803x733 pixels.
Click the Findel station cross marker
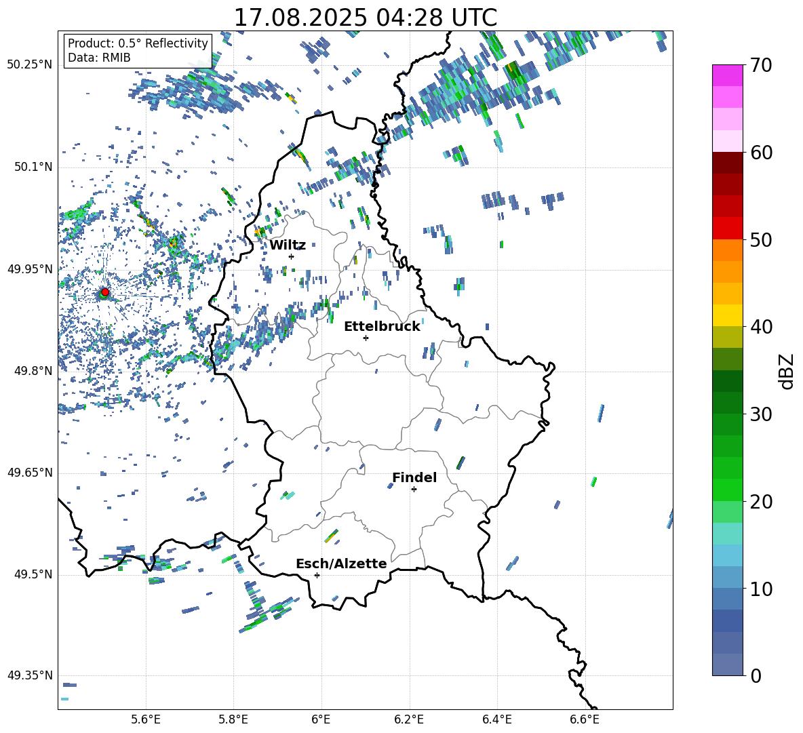[414, 490]
